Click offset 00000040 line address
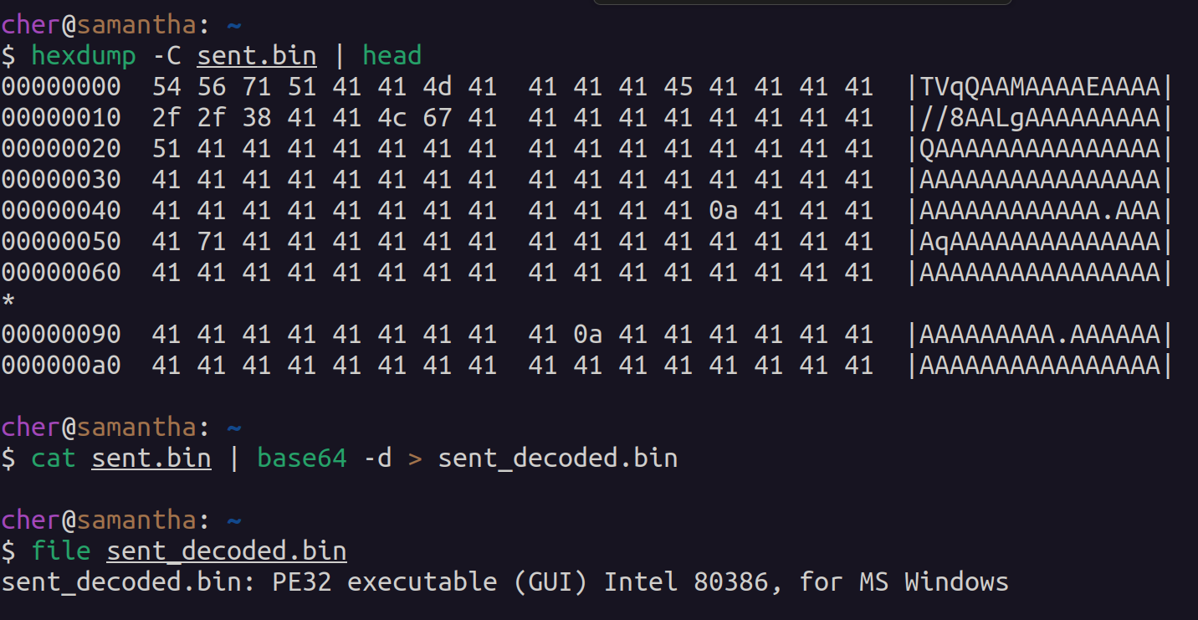 [61, 211]
